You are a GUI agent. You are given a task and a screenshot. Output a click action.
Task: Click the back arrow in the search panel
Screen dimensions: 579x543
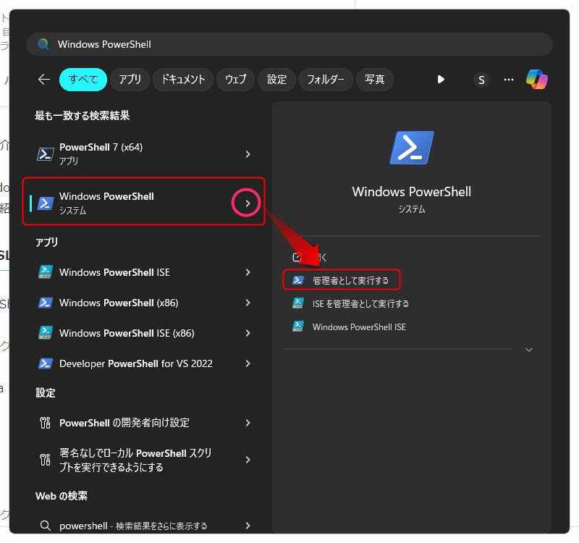(44, 80)
